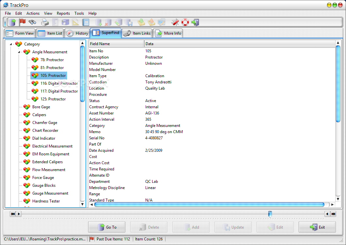Click the monitor with pencil icon
Screen dimensions: 346x245
[x=162, y=22]
